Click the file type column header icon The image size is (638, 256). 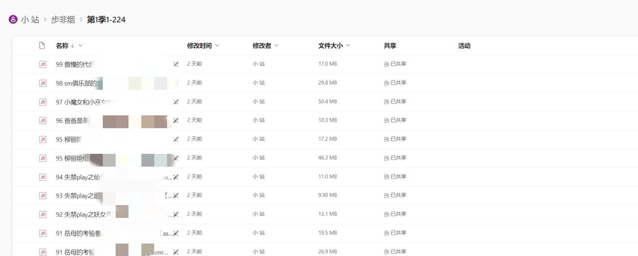click(42, 46)
